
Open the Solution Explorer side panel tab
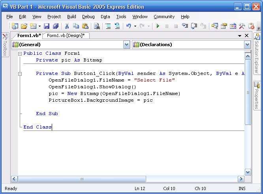(257, 54)
